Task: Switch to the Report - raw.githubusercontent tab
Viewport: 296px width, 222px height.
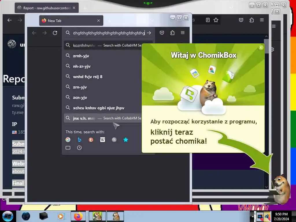Action: (47, 8)
